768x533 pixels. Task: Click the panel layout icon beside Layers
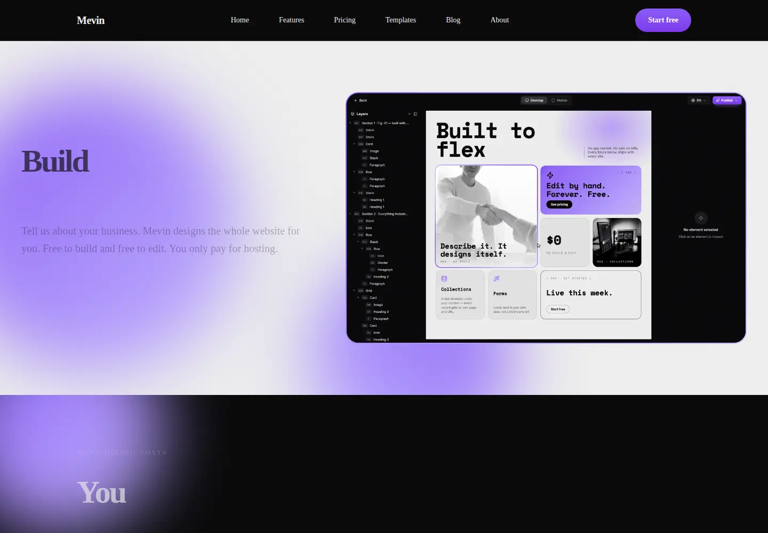[x=415, y=114]
